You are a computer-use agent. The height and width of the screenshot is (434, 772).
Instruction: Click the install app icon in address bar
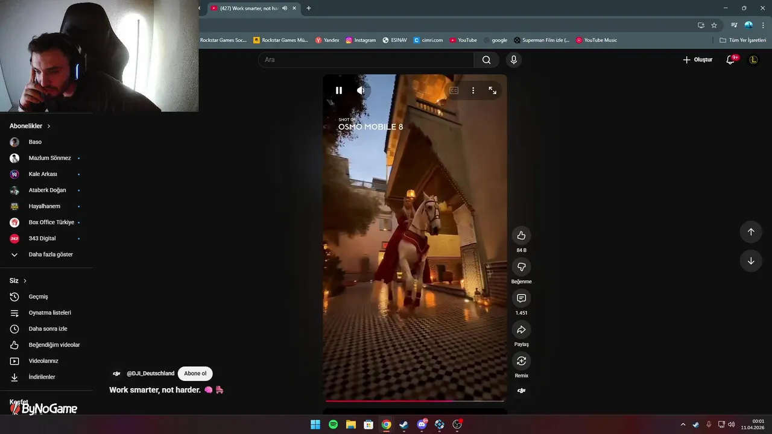[701, 25]
